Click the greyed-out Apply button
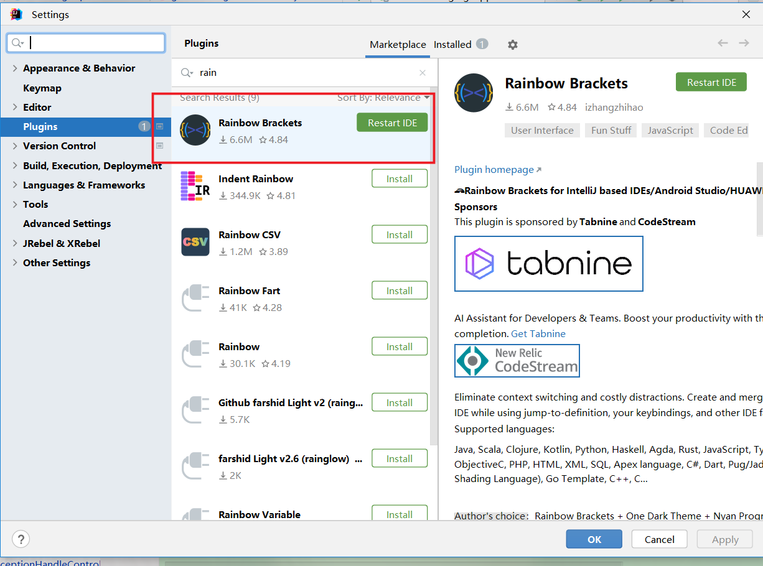 (x=725, y=539)
